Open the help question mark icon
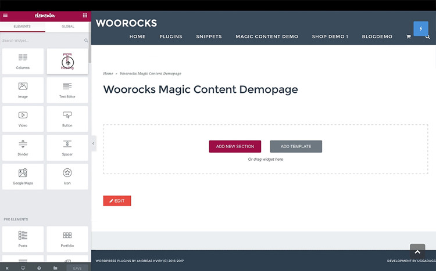Viewport: 436px width, 271px height. (x=39, y=268)
